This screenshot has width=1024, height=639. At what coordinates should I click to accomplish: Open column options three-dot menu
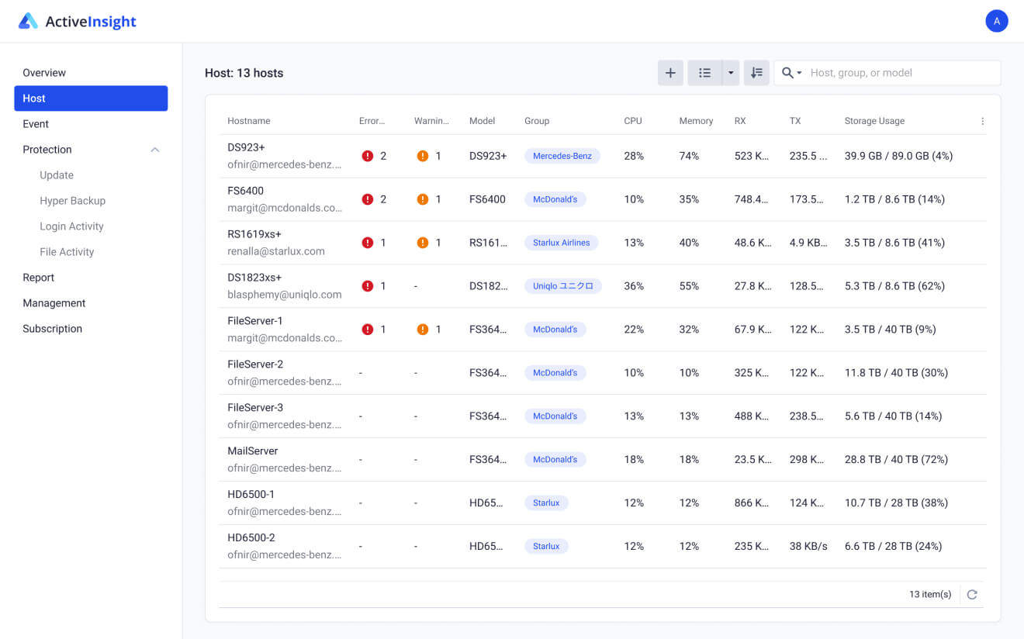(x=982, y=121)
